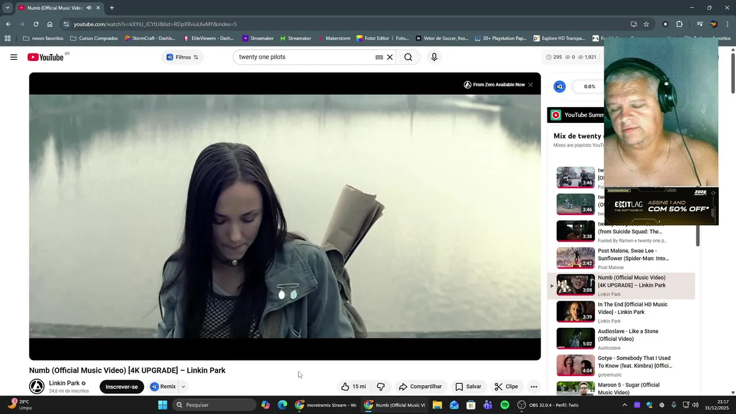Click the ExitLag 50% OFF ad banner
This screenshot has width=736, height=414.
click(661, 206)
